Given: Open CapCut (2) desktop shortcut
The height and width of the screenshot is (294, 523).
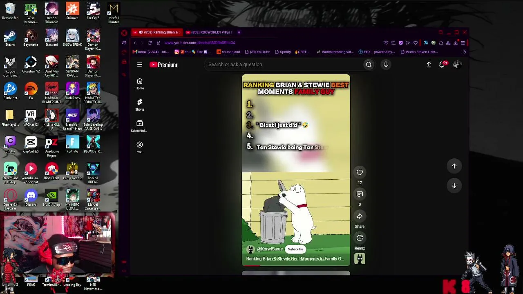Looking at the screenshot, I should click(31, 145).
